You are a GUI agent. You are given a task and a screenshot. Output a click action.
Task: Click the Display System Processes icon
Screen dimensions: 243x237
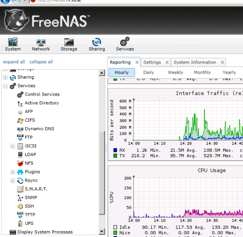(13, 232)
